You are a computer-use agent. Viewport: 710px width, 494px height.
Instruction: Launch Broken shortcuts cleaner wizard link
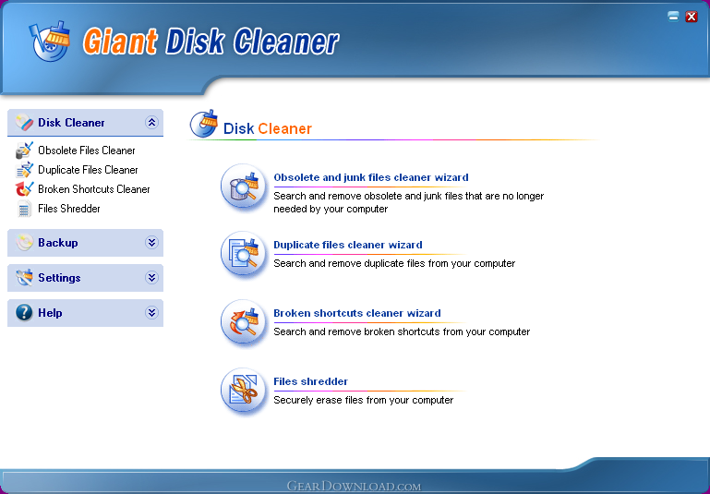click(356, 313)
